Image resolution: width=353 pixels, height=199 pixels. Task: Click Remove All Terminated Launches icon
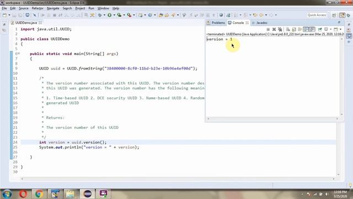point(280,29)
